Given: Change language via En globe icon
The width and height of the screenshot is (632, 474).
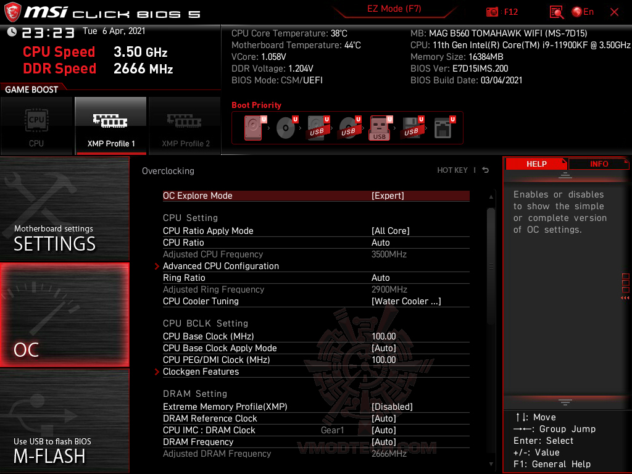Looking at the screenshot, I should (x=583, y=12).
